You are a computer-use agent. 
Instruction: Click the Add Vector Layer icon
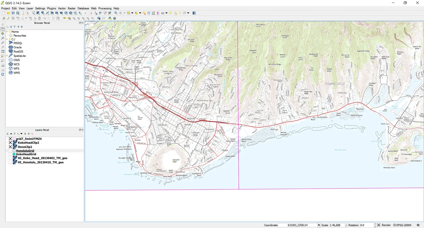(x=33, y=13)
